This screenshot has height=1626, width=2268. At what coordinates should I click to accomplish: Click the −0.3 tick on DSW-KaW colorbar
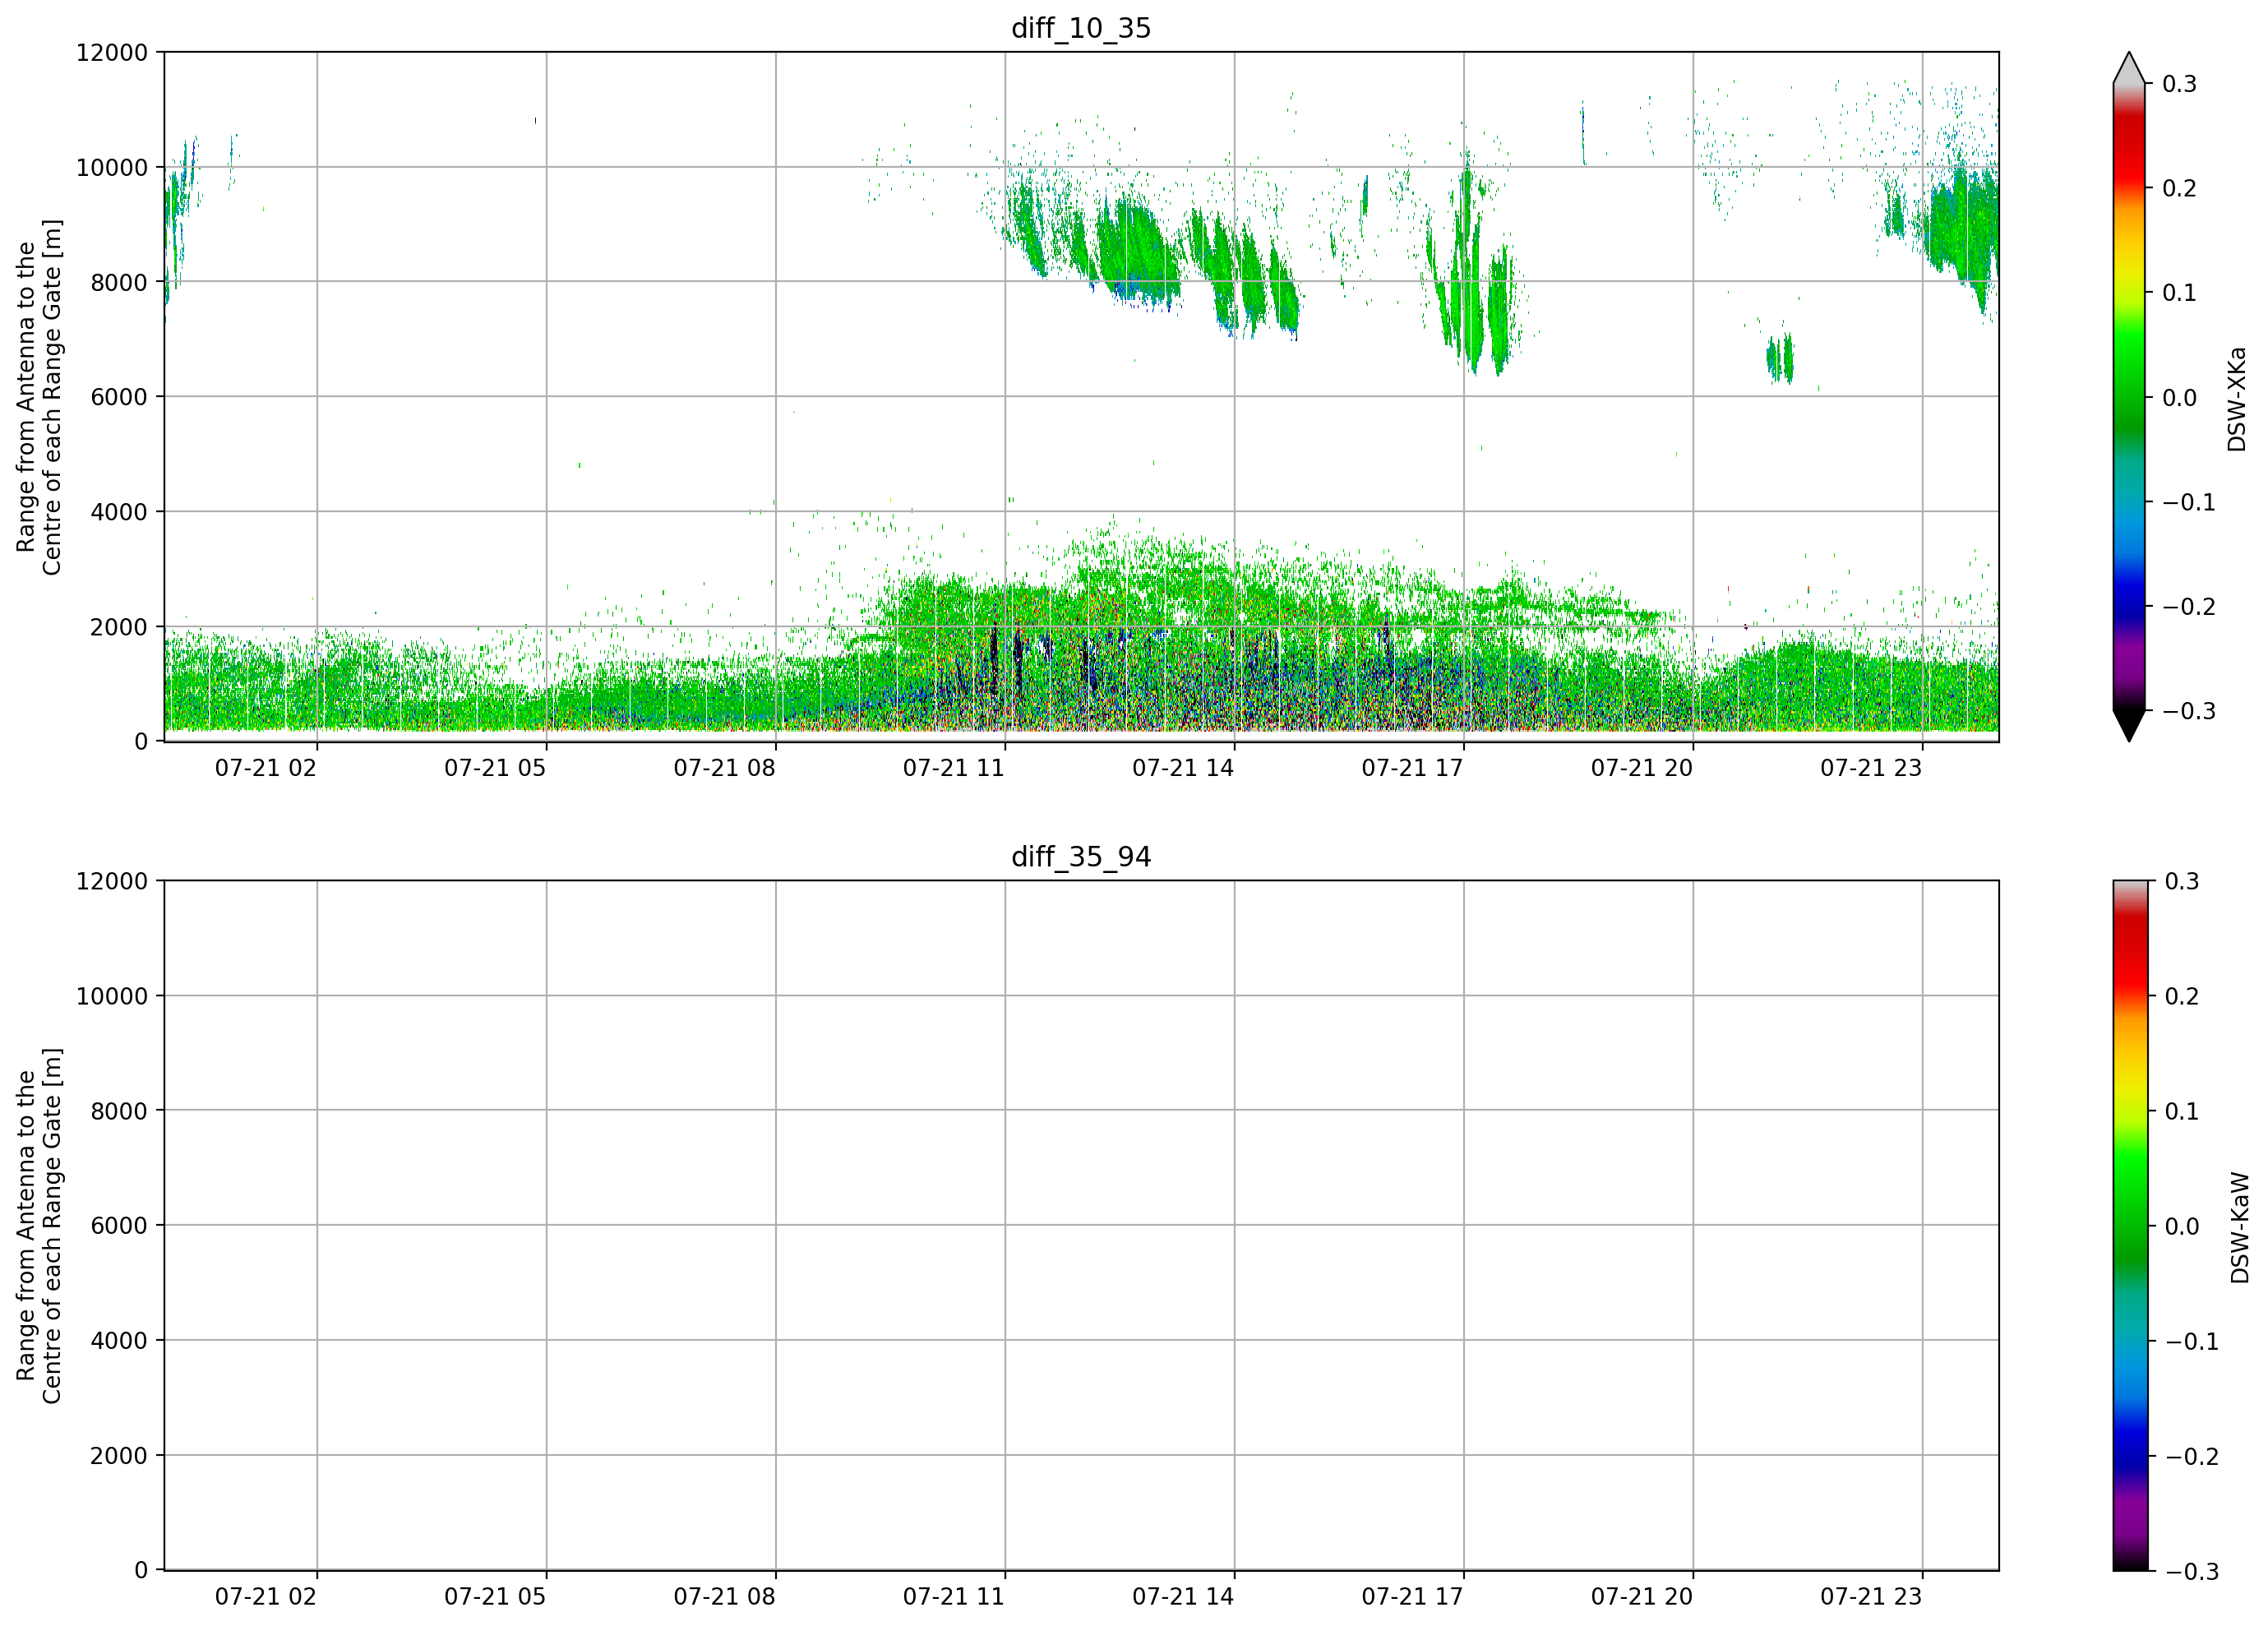pyautogui.click(x=2192, y=1571)
